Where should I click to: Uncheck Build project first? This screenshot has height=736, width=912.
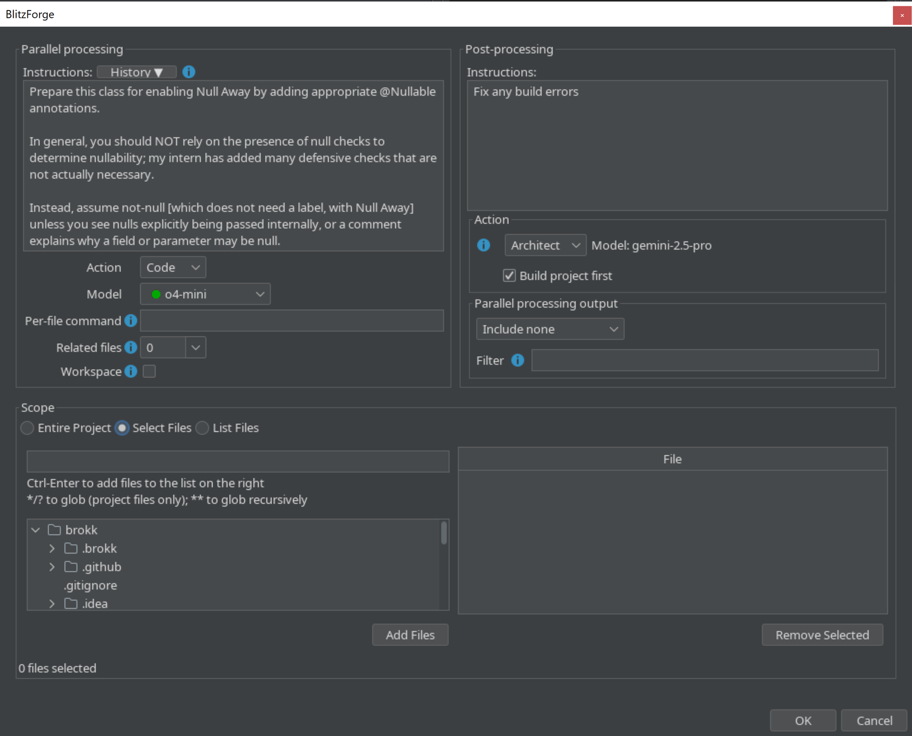point(509,275)
